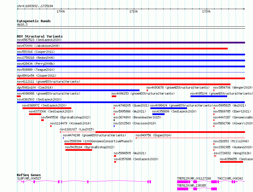Select the nsv5996505 (Wu2021) red marker
The height and width of the screenshot is (192, 253).
115,156
